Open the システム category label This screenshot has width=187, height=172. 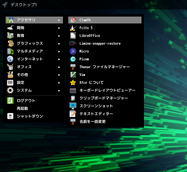pos(24,90)
